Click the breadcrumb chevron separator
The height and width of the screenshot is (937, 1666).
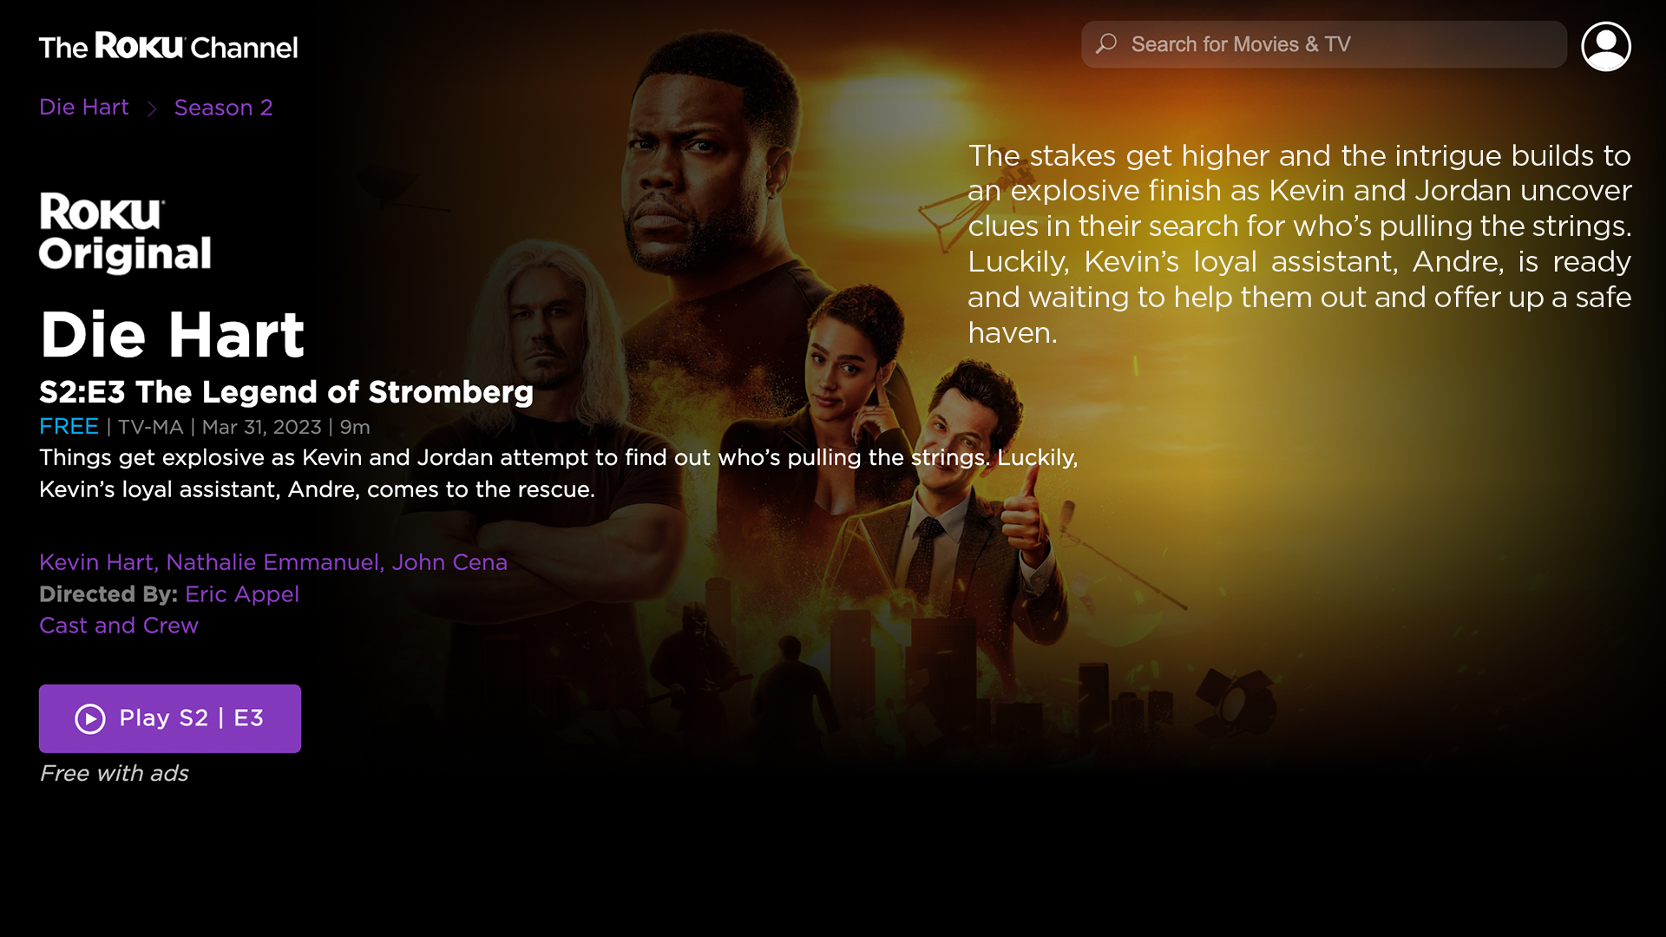[x=152, y=108]
